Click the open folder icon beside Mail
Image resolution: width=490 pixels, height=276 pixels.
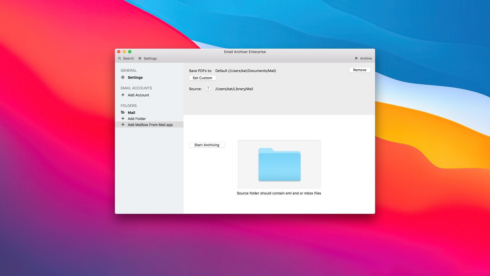coord(123,113)
